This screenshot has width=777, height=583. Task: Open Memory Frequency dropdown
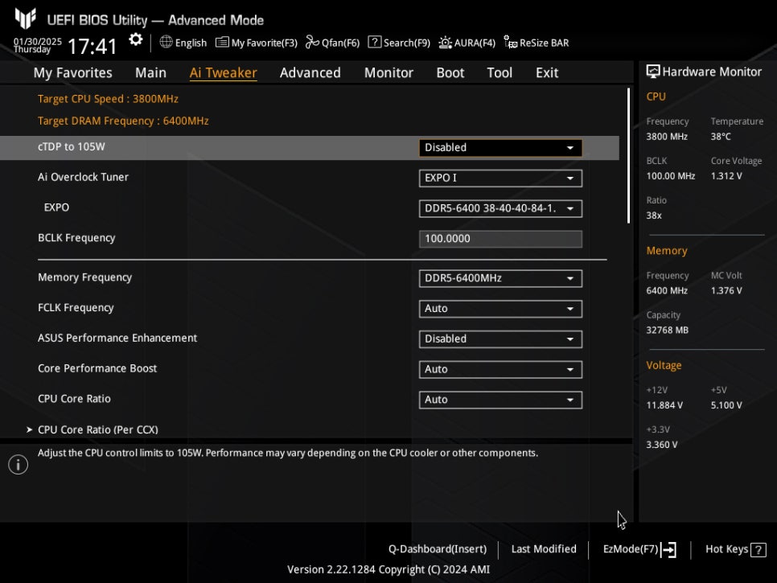click(x=500, y=278)
